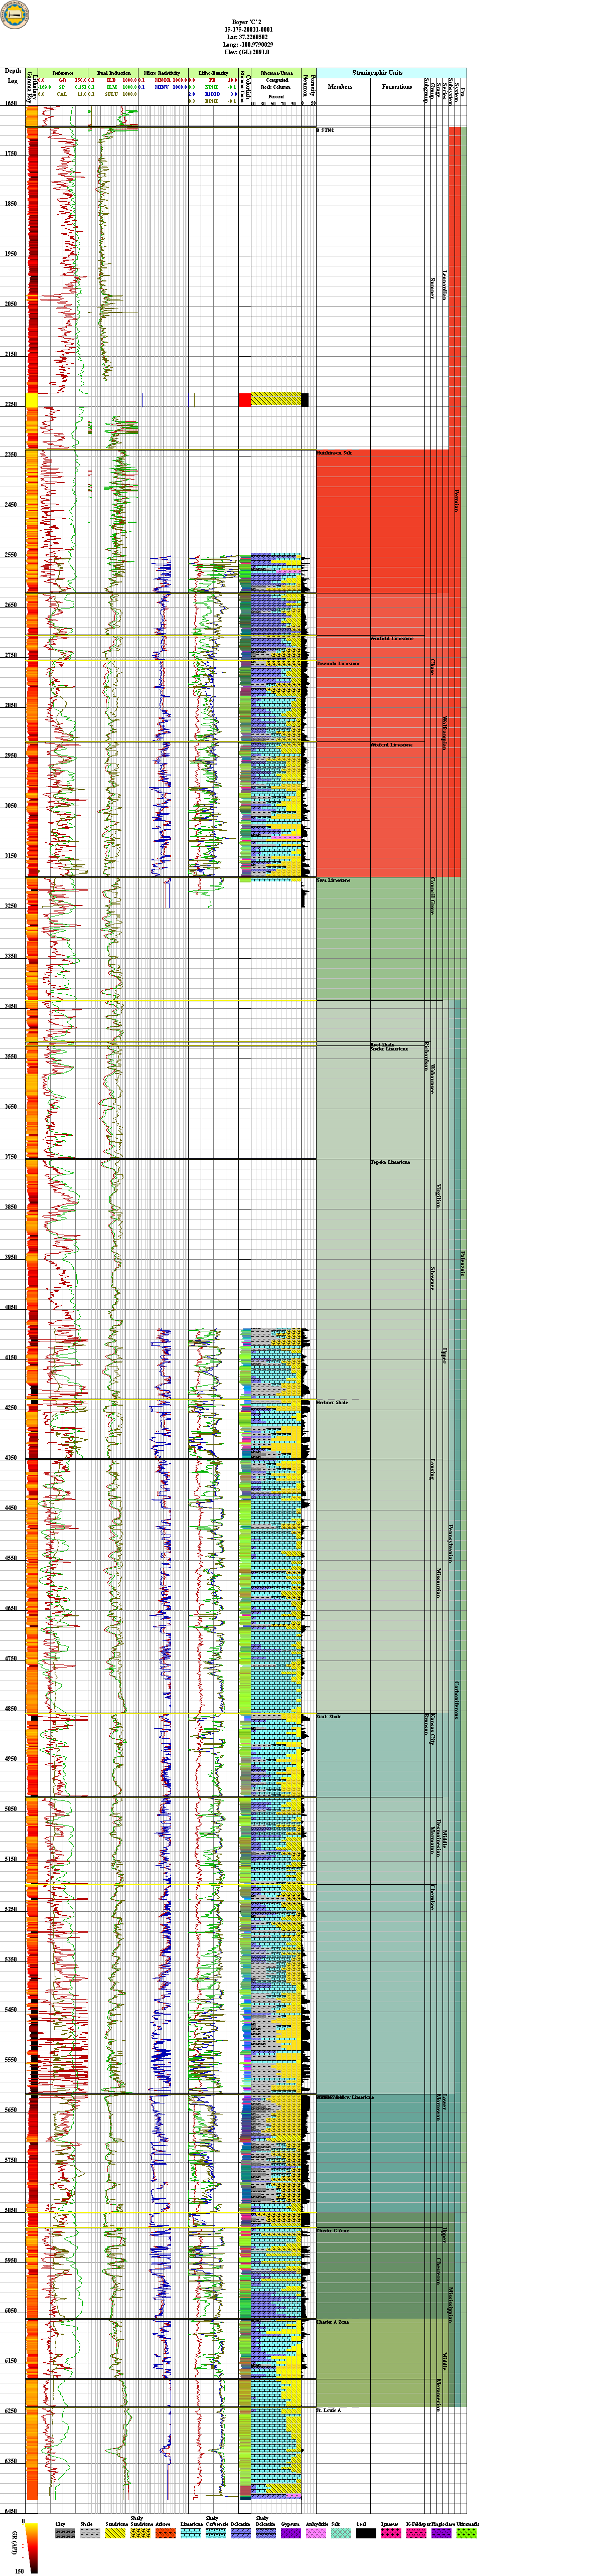The height and width of the screenshot is (2576, 592).
Task: Select the Dolomite blue legend swatch
Action: 241,2533
